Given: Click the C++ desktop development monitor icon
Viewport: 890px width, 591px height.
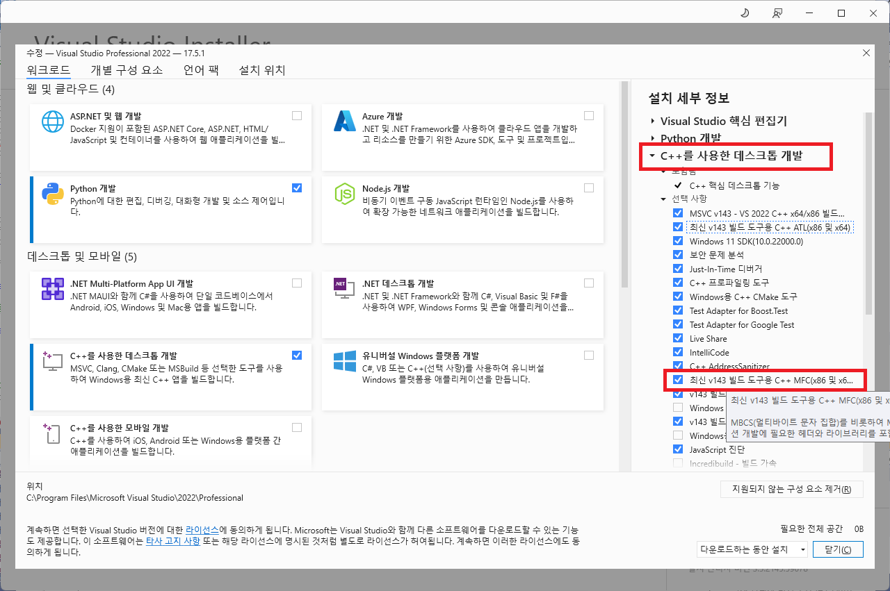Looking at the screenshot, I should point(53,362).
